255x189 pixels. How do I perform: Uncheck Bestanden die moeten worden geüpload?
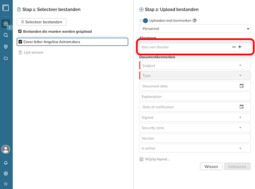point(20,31)
